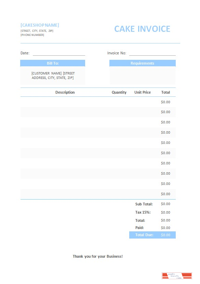Click the Sub Total $0.00 value

tap(165, 204)
